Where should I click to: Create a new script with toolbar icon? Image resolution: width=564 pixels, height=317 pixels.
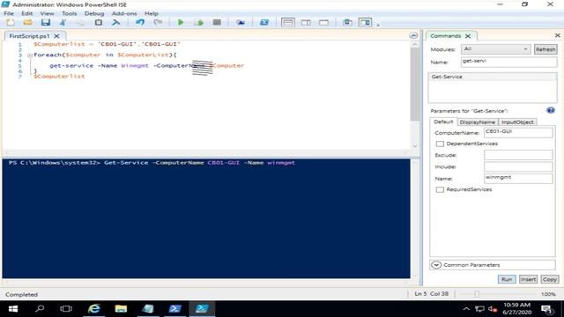(11, 22)
